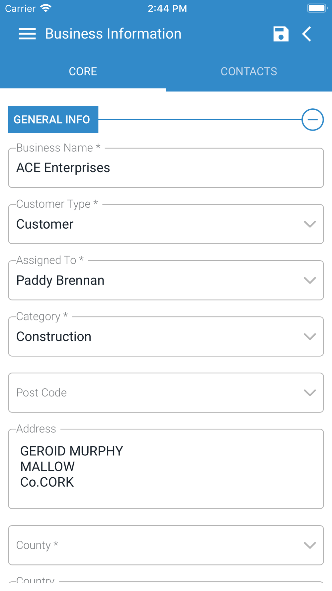The width and height of the screenshot is (332, 591).
Task: Switch to the Contacts tab
Action: (x=249, y=71)
